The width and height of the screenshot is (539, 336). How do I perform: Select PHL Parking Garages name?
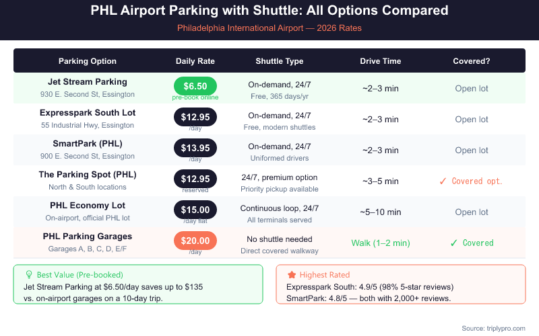point(88,237)
